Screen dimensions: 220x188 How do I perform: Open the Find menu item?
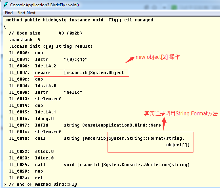click(9, 13)
